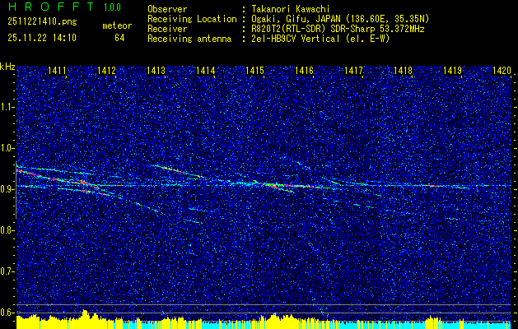Click time marker 1416
The image size is (518, 329).
pos(304,70)
